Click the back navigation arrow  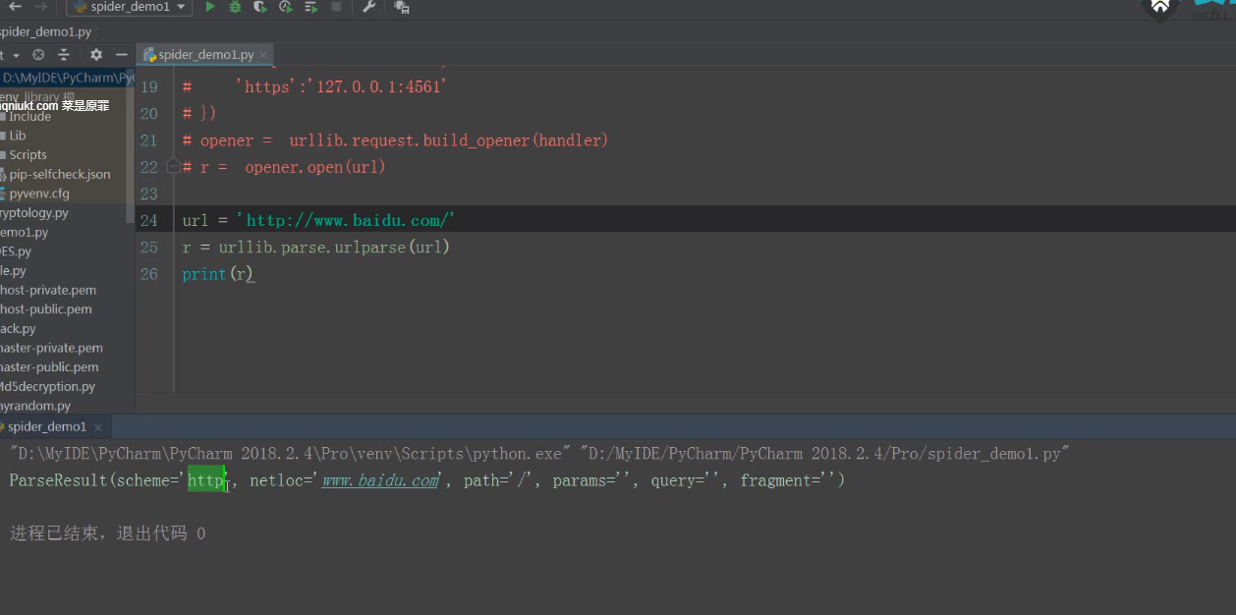click(x=15, y=7)
